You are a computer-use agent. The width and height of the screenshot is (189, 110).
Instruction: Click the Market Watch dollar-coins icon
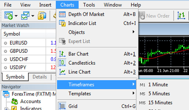click(x=42, y=16)
